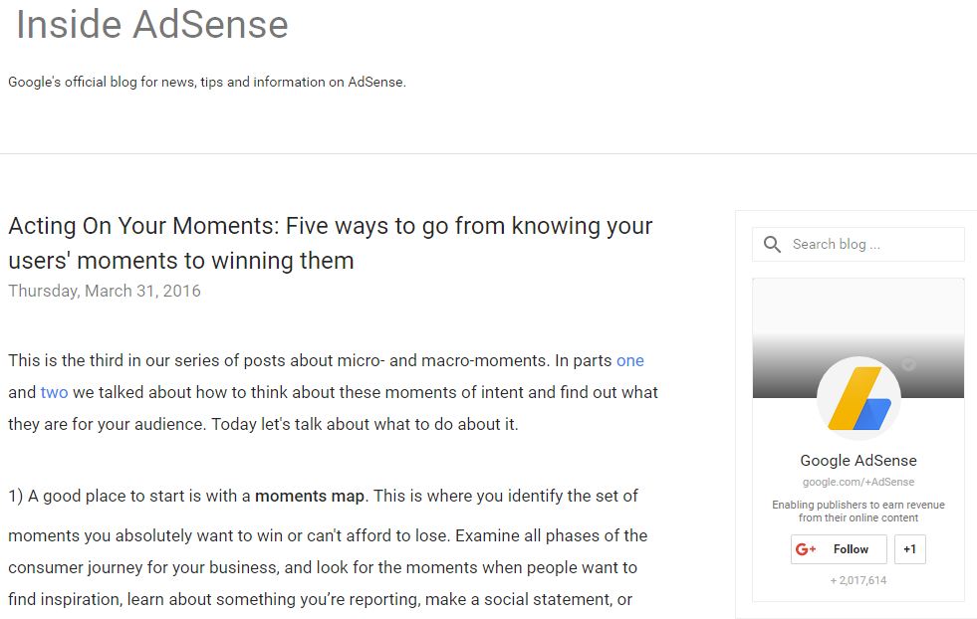The image size is (977, 619).
Task: Open the "two" link in post
Action: 54,392
